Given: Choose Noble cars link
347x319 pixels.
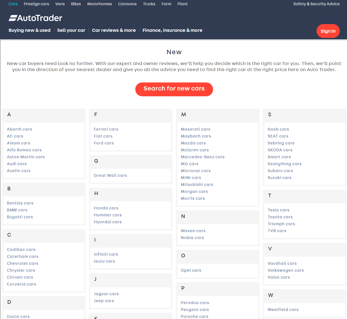Looking at the screenshot, I should point(192,238).
